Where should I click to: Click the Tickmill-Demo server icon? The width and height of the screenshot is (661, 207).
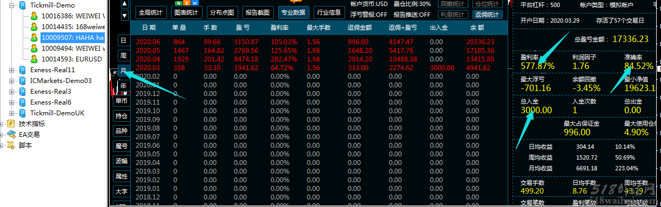pos(23,5)
